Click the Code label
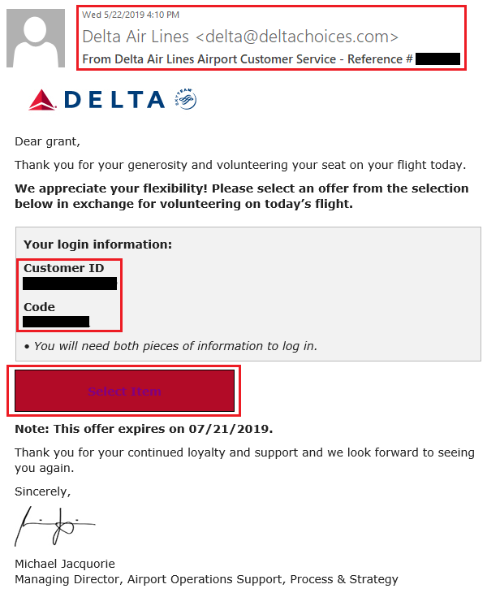This screenshot has width=487, height=593. 39,307
